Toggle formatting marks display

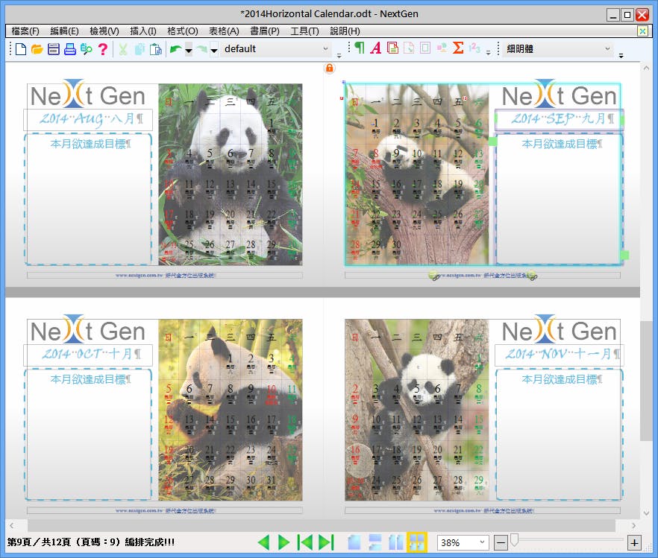click(x=359, y=48)
